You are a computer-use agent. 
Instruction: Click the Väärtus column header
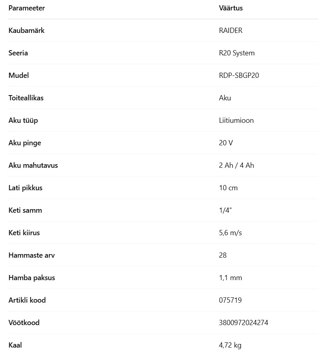(230, 8)
